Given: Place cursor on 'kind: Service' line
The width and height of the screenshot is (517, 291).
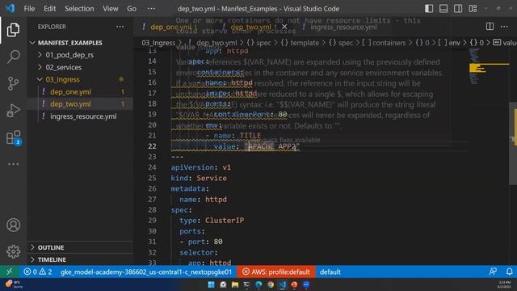Looking at the screenshot, I should pyautogui.click(x=199, y=178).
